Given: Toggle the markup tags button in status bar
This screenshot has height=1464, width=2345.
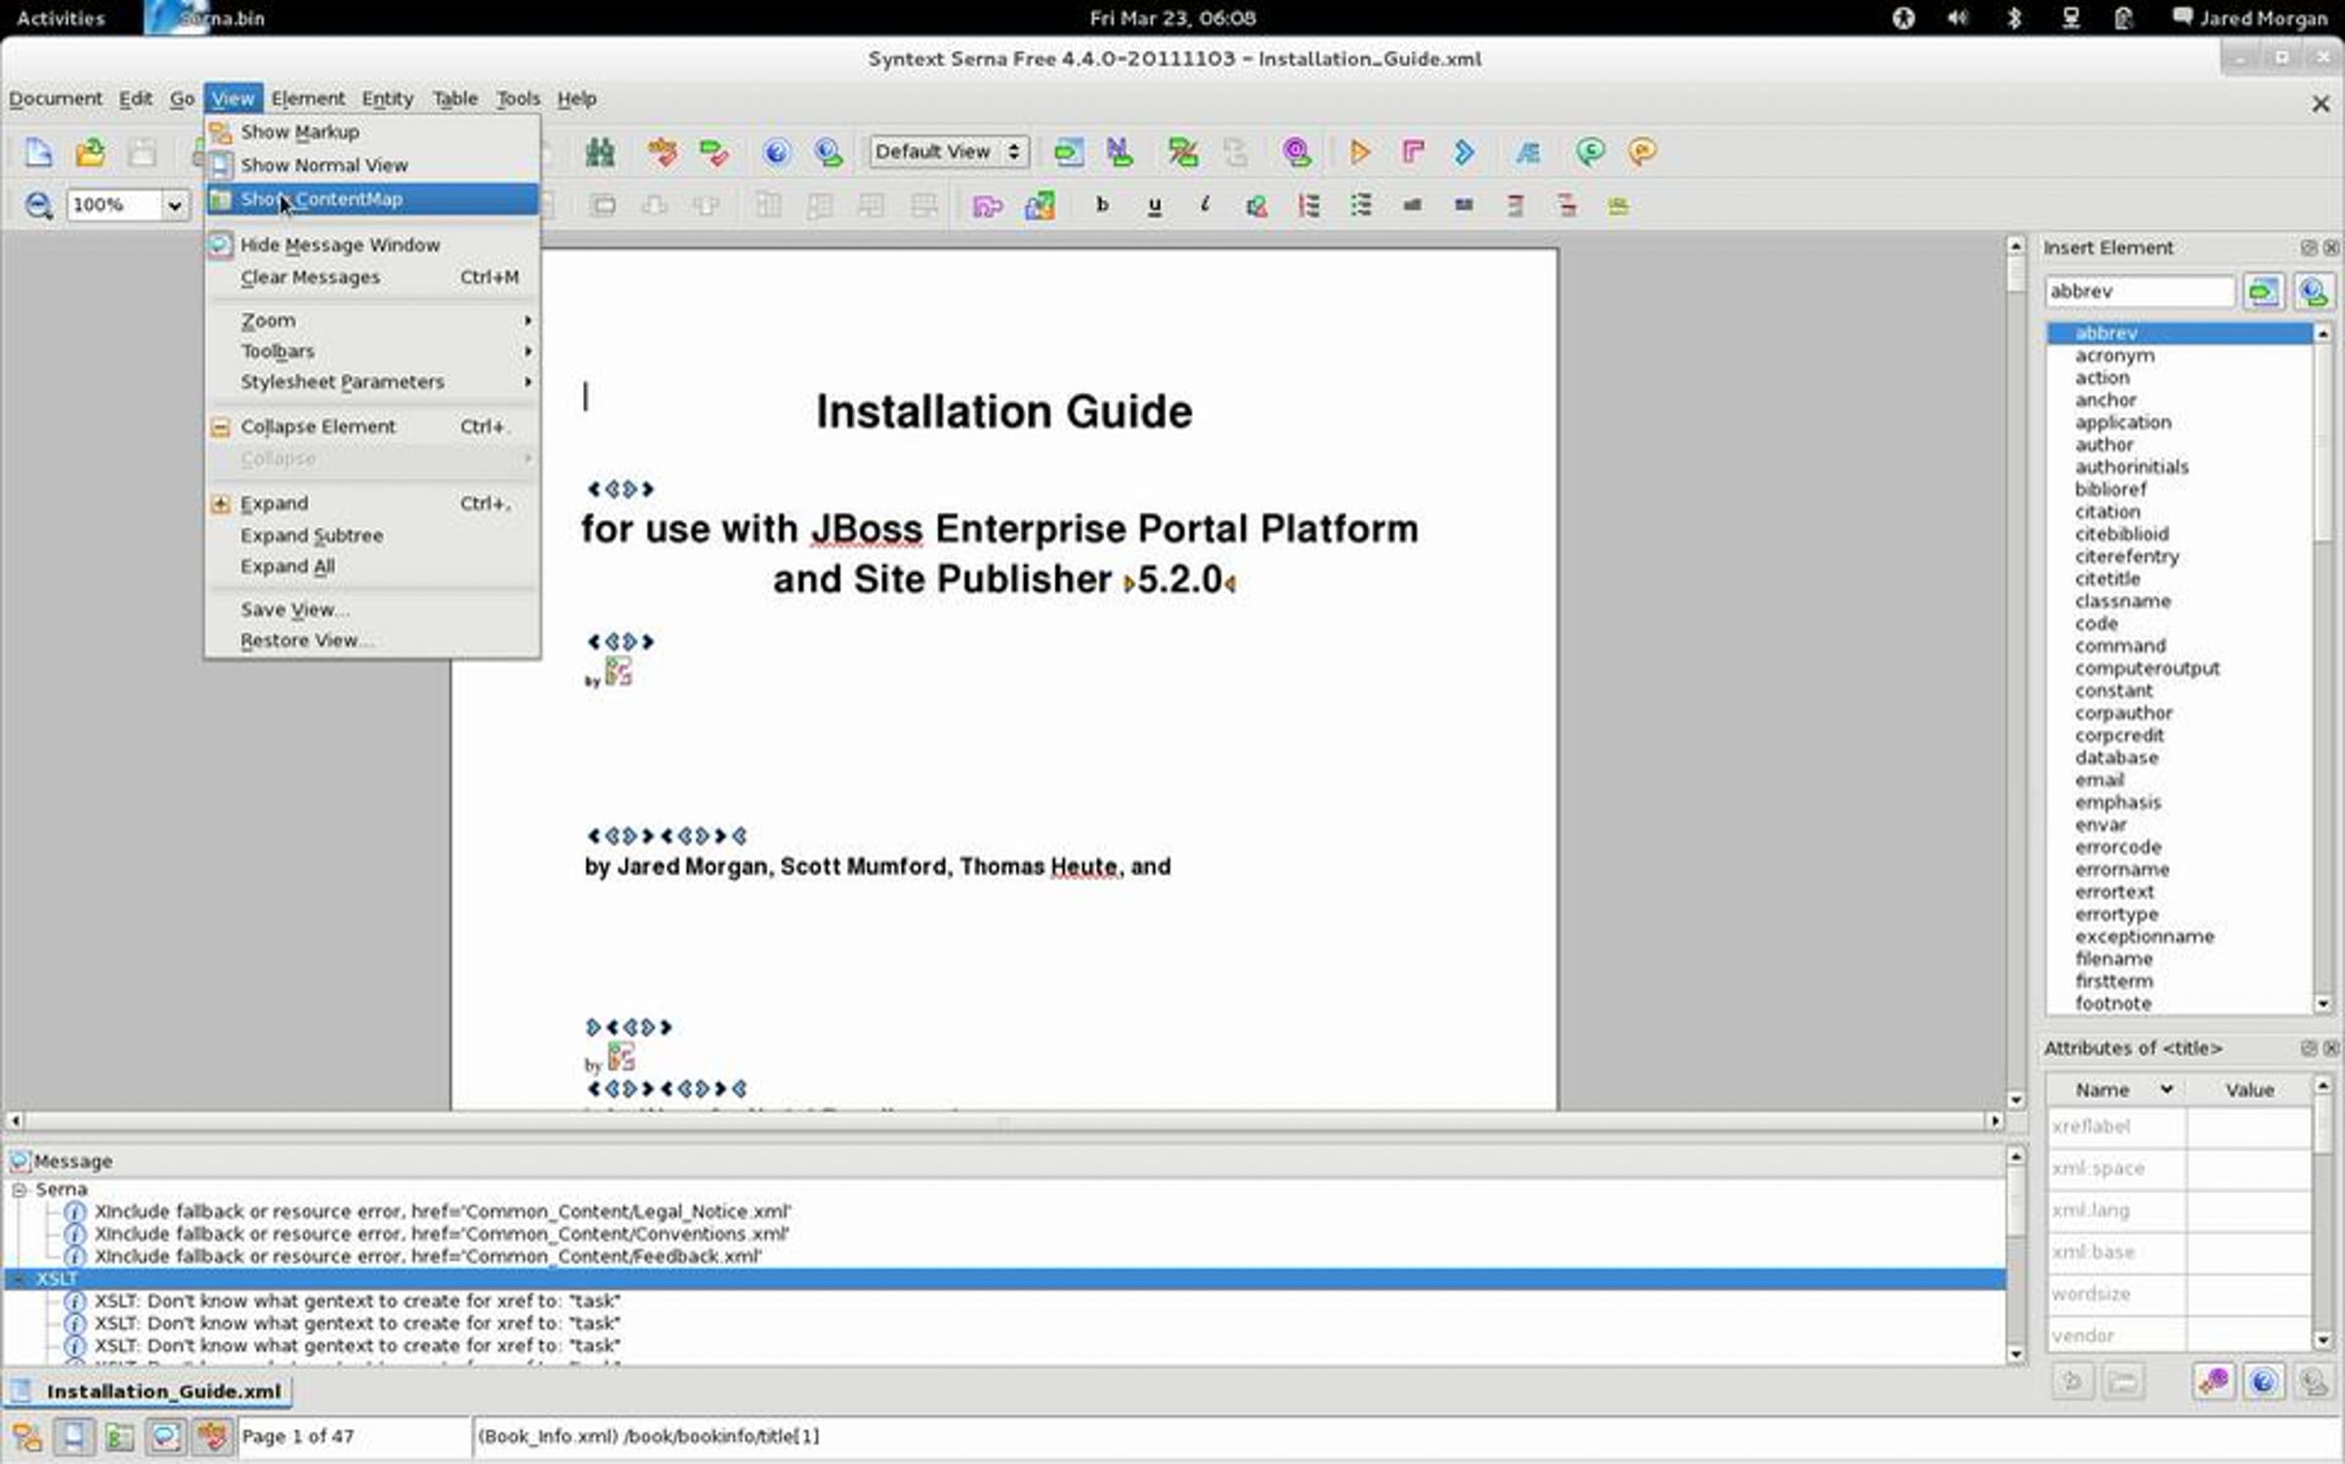Looking at the screenshot, I should coord(26,1436).
